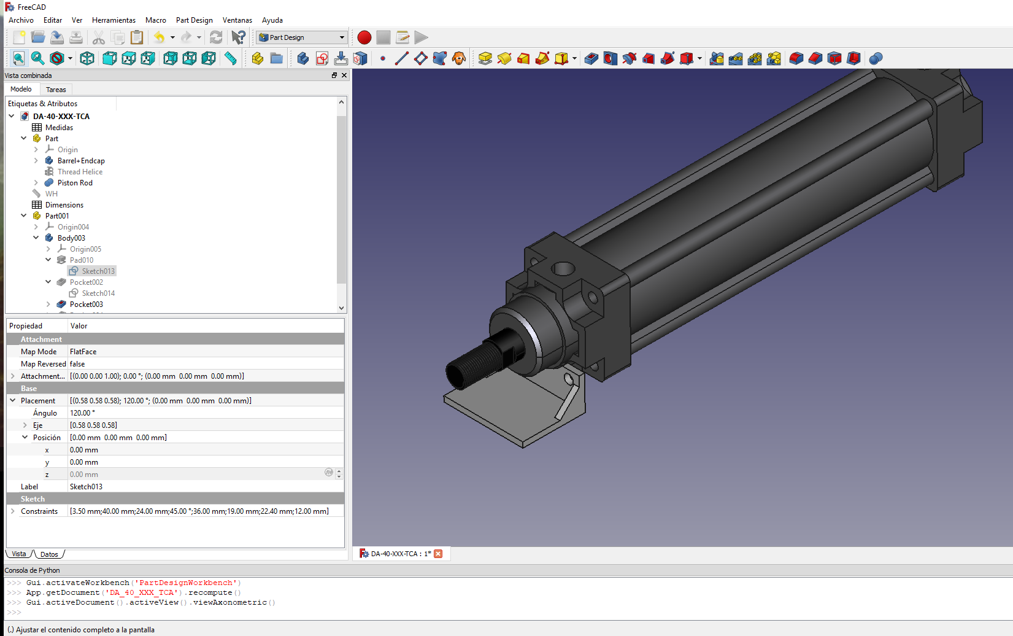Switch to the Vista property tab
The image size is (1013, 636).
tap(19, 554)
